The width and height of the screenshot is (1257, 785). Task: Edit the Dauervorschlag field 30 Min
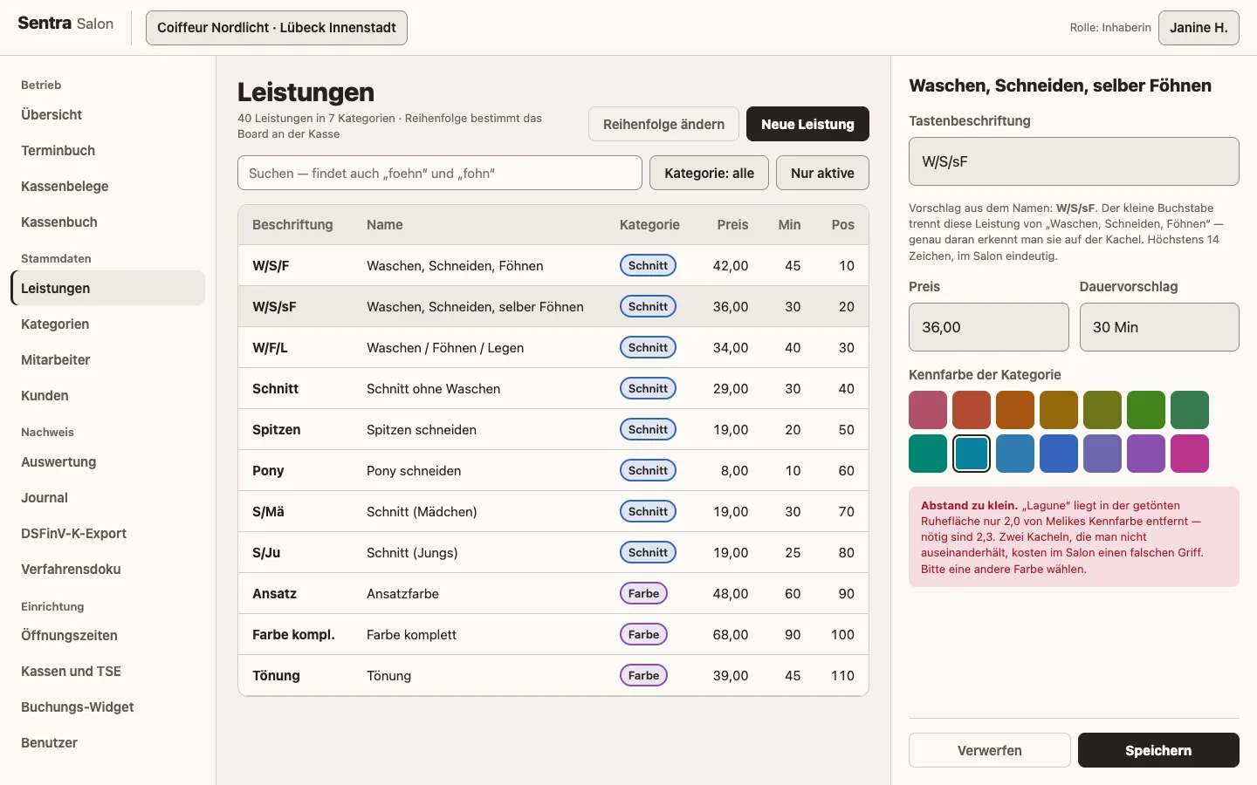[1159, 327]
